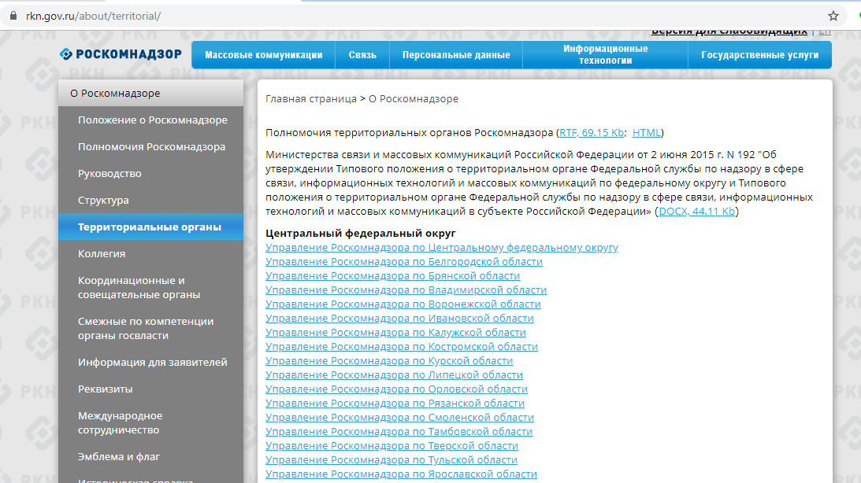
Task: Open Управление по Белгородской области link
Action: [x=404, y=262]
